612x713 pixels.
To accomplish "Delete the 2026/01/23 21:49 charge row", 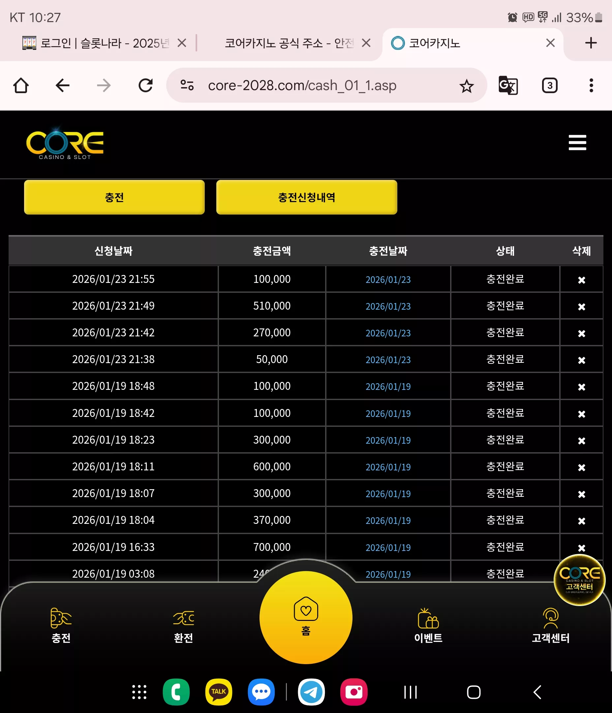I will [581, 306].
